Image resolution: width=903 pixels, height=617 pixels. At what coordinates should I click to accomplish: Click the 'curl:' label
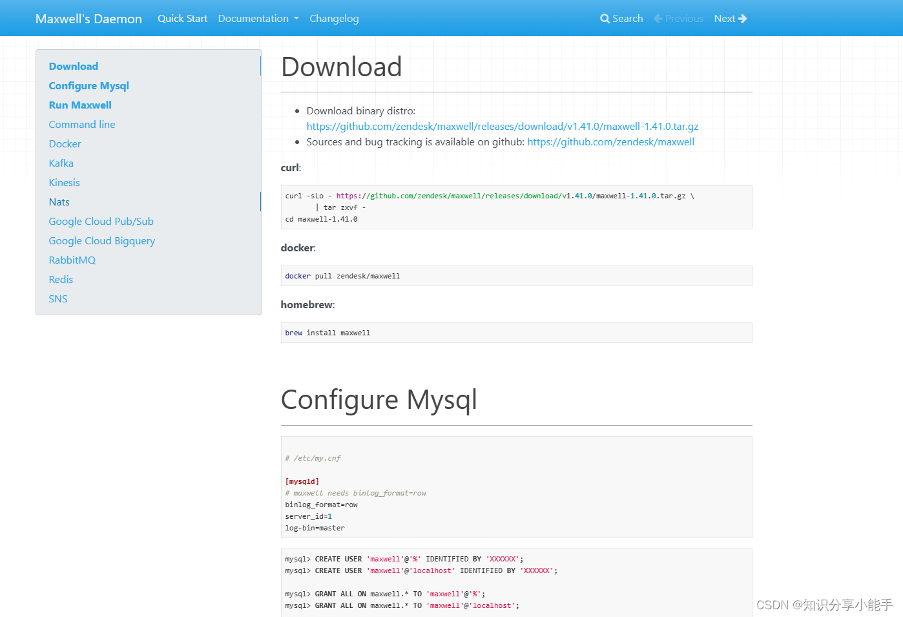(x=291, y=167)
